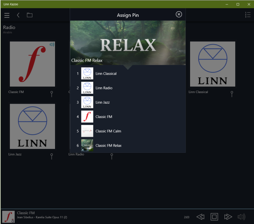Open the Classic FM station tile
Viewport: 254px width, 224px height.
pos(32,64)
